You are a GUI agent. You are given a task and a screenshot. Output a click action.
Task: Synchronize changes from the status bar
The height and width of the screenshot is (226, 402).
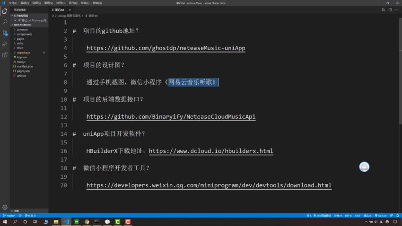coord(20,216)
